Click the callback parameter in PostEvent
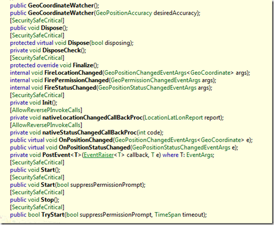This screenshot has width=274, height=225. tap(138, 155)
